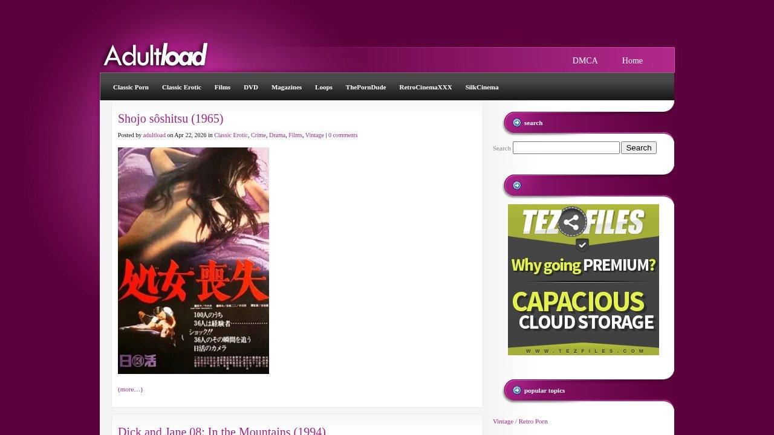Screen dimensions: 774x435
Task: Visit RetroCinemaXXX nav link
Action: click(x=426, y=87)
